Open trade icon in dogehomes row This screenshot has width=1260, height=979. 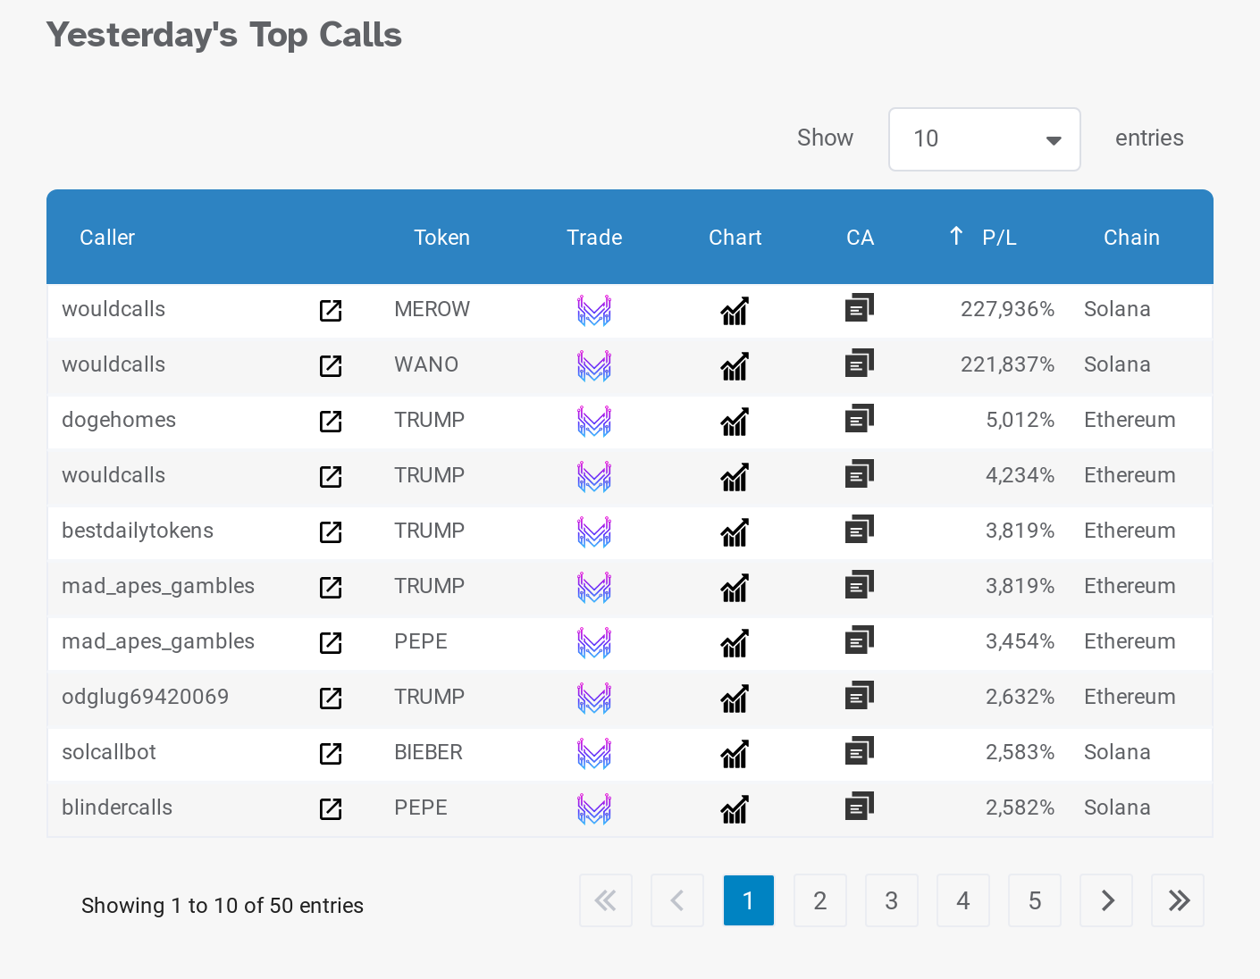(594, 421)
